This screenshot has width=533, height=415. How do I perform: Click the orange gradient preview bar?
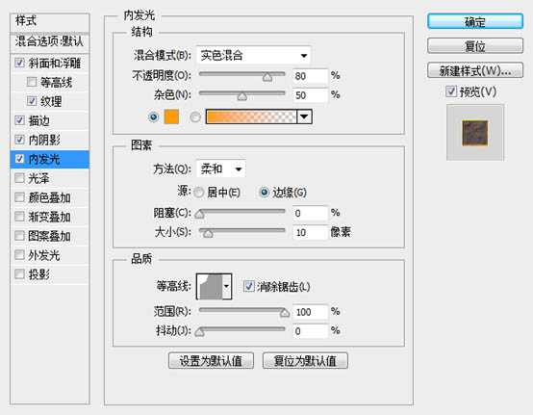click(251, 117)
